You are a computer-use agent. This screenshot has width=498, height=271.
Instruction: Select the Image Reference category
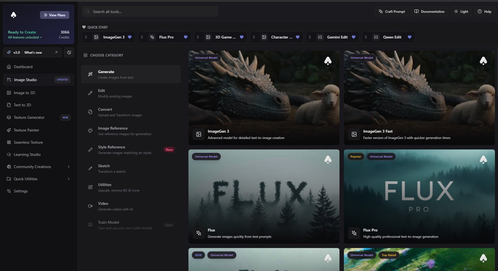pyautogui.click(x=131, y=131)
